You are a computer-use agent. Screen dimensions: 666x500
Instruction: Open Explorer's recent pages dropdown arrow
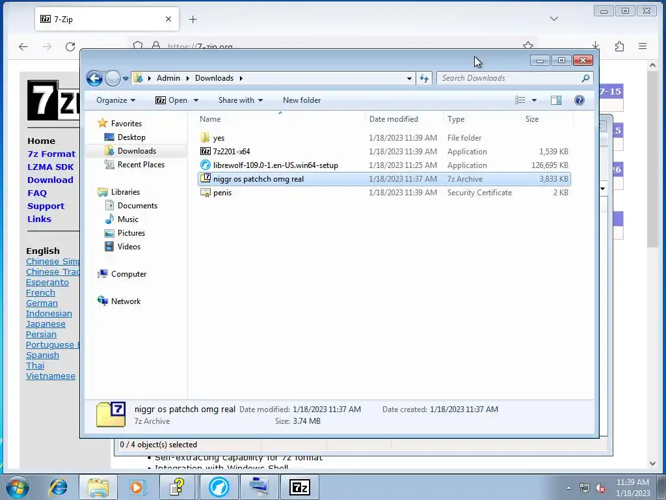pyautogui.click(x=126, y=79)
